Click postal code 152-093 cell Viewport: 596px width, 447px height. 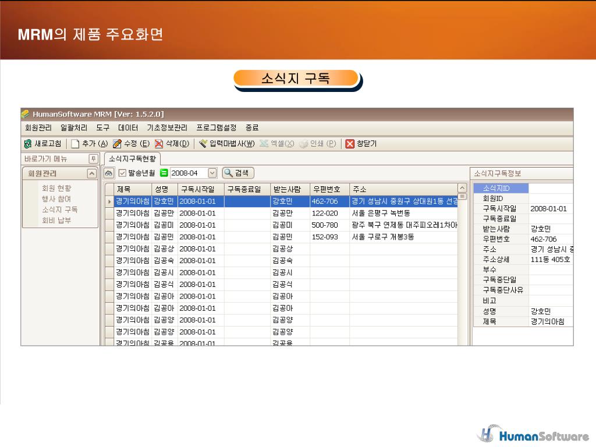(329, 237)
